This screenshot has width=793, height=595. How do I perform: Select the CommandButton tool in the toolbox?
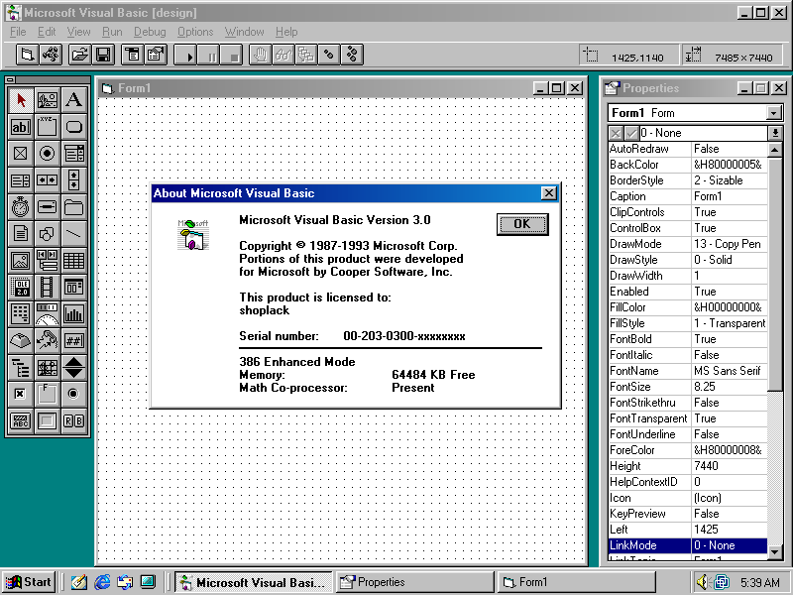tap(73, 127)
